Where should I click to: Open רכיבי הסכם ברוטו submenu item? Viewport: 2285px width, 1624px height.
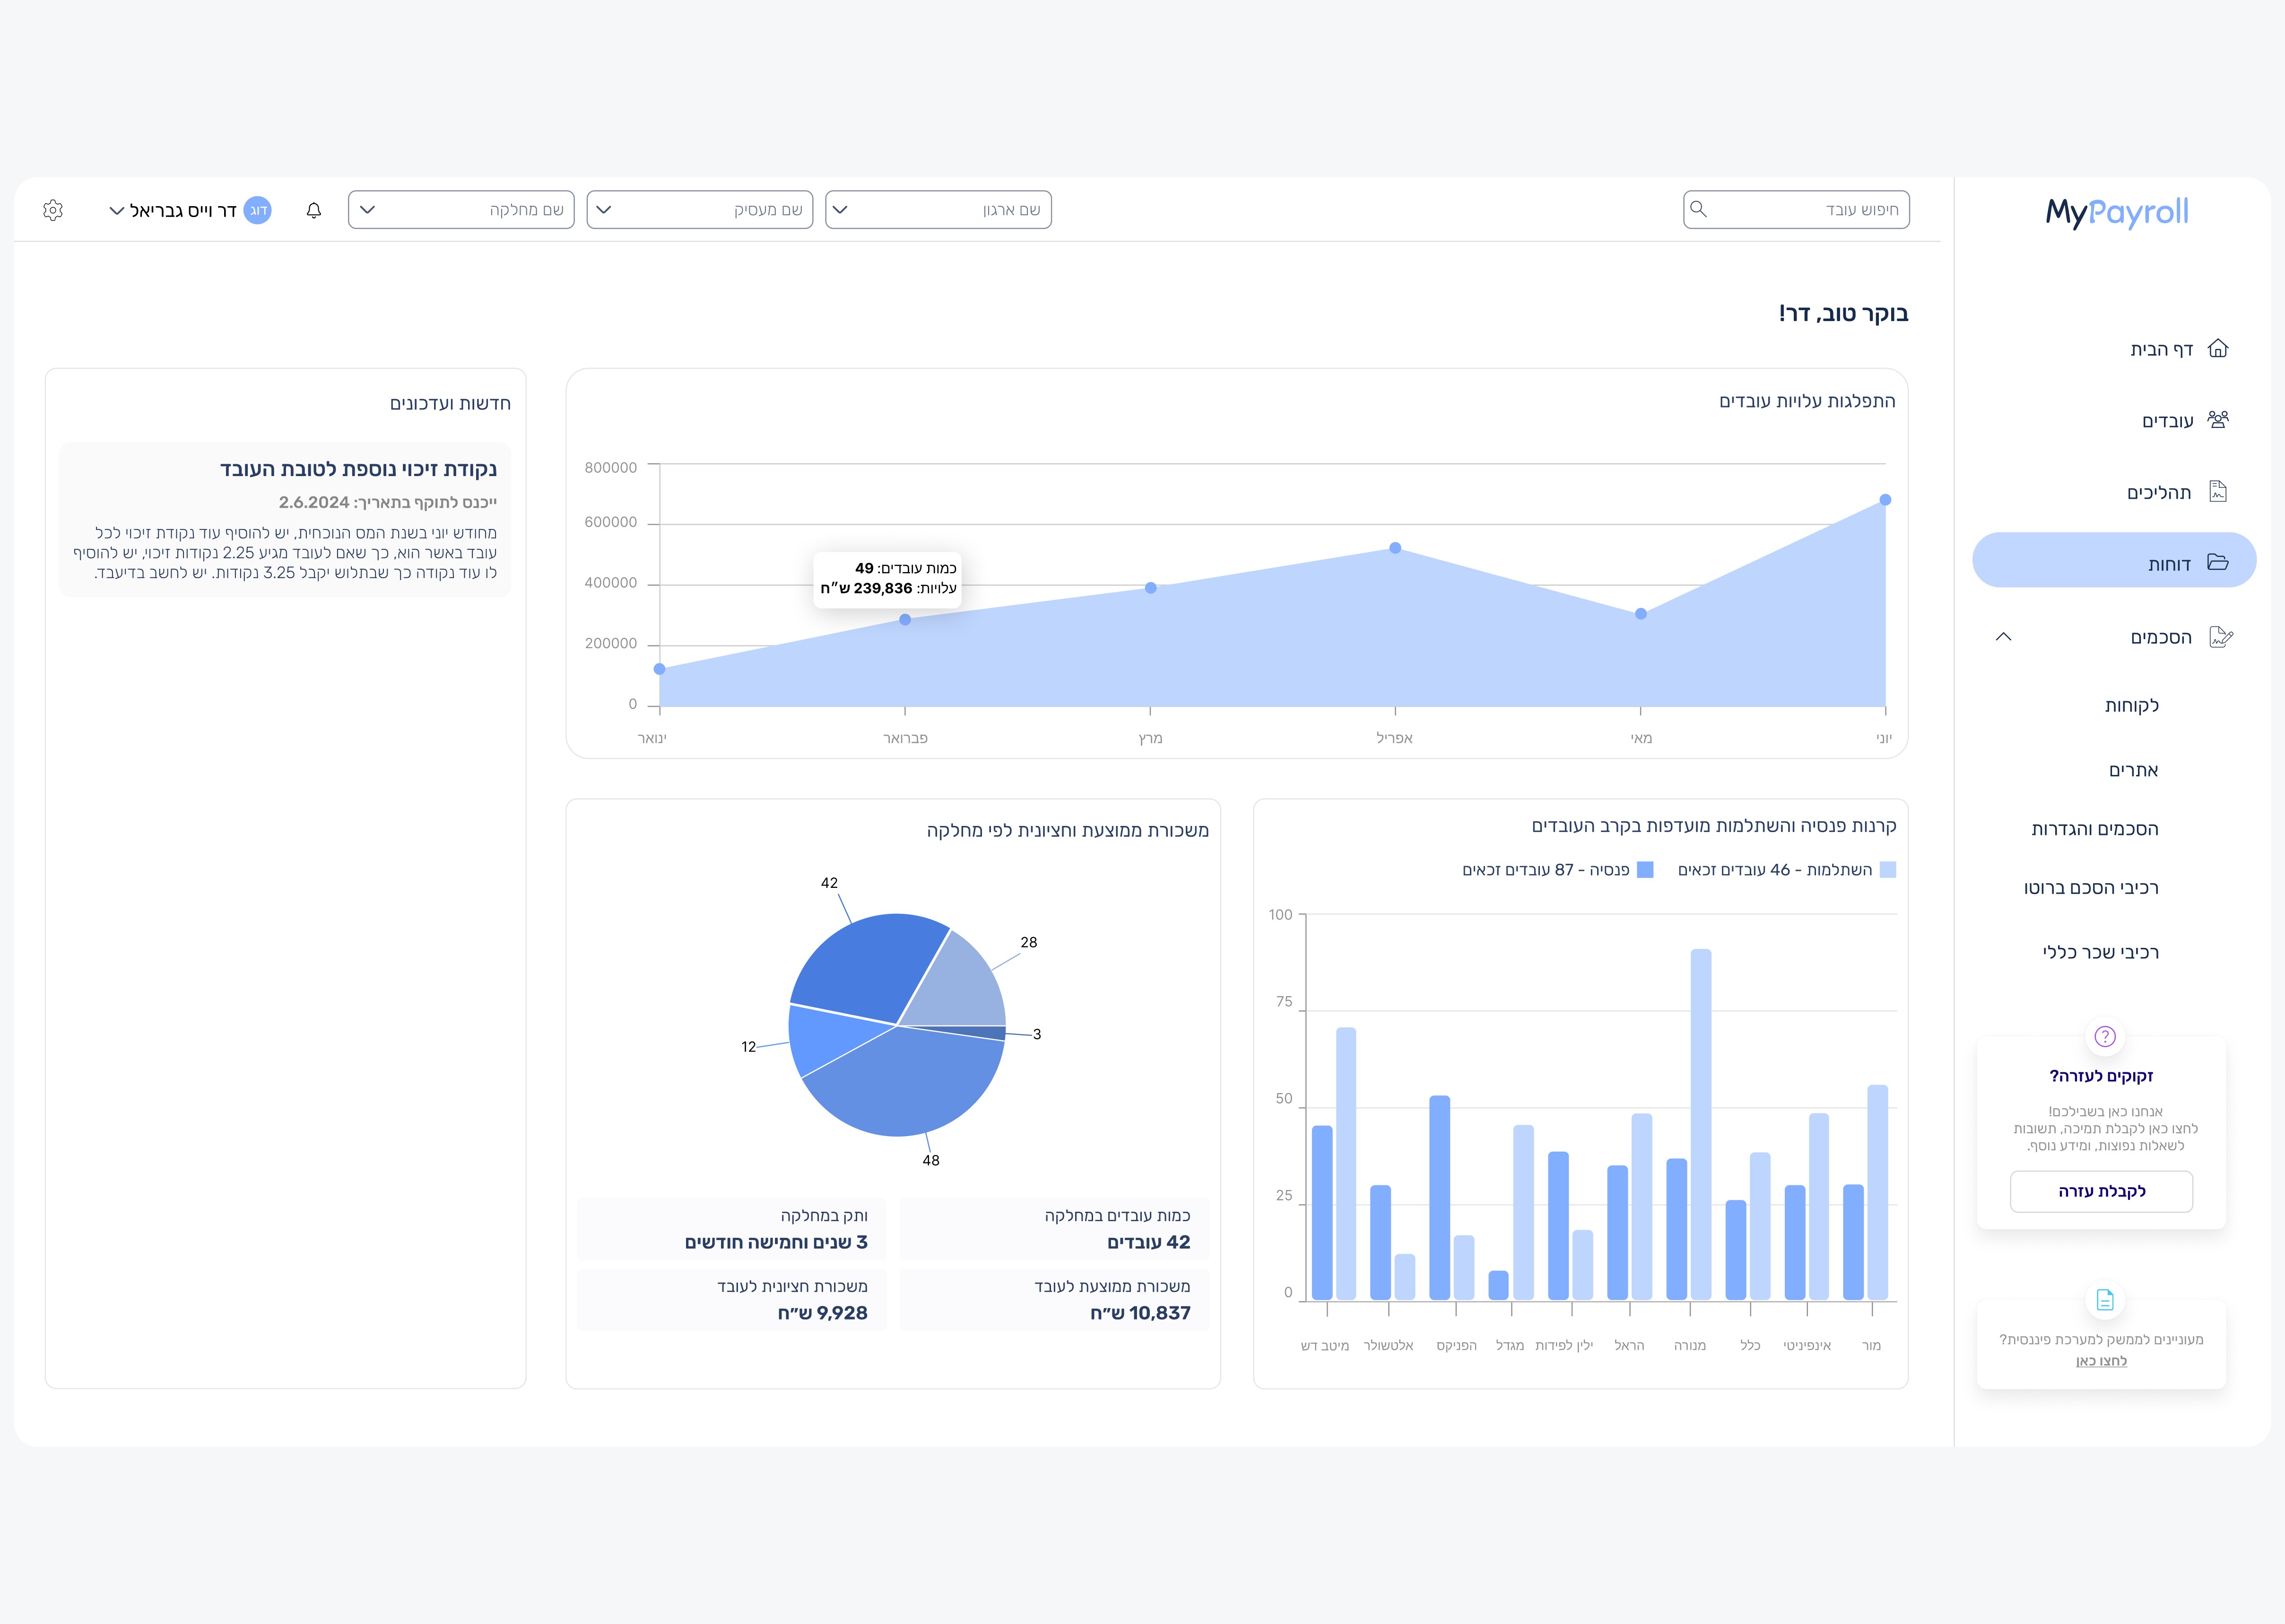click(x=2091, y=888)
